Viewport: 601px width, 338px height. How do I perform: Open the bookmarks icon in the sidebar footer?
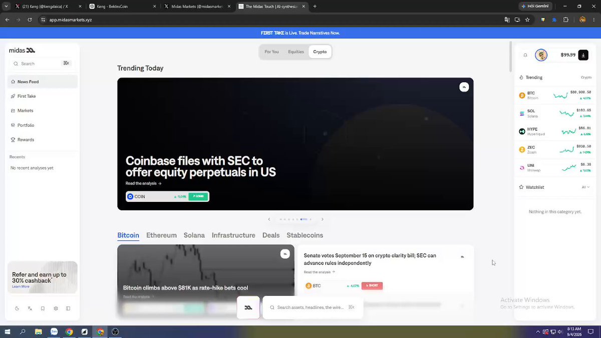(x=43, y=308)
